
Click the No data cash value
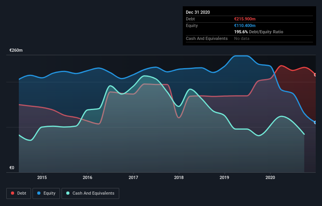pyautogui.click(x=242, y=38)
